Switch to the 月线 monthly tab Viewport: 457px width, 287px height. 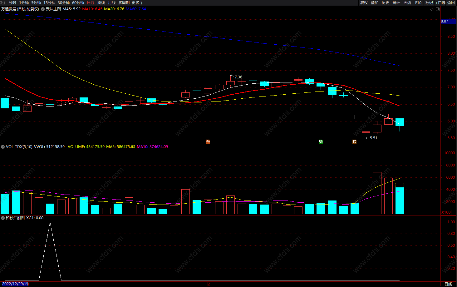point(112,2)
